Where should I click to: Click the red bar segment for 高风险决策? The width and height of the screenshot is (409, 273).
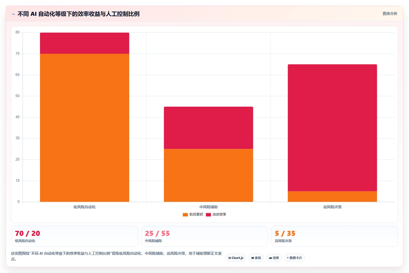pos(332,128)
